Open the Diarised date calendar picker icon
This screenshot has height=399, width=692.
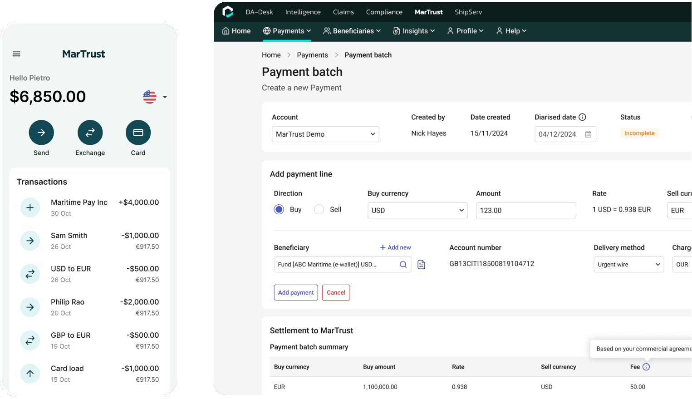(589, 134)
